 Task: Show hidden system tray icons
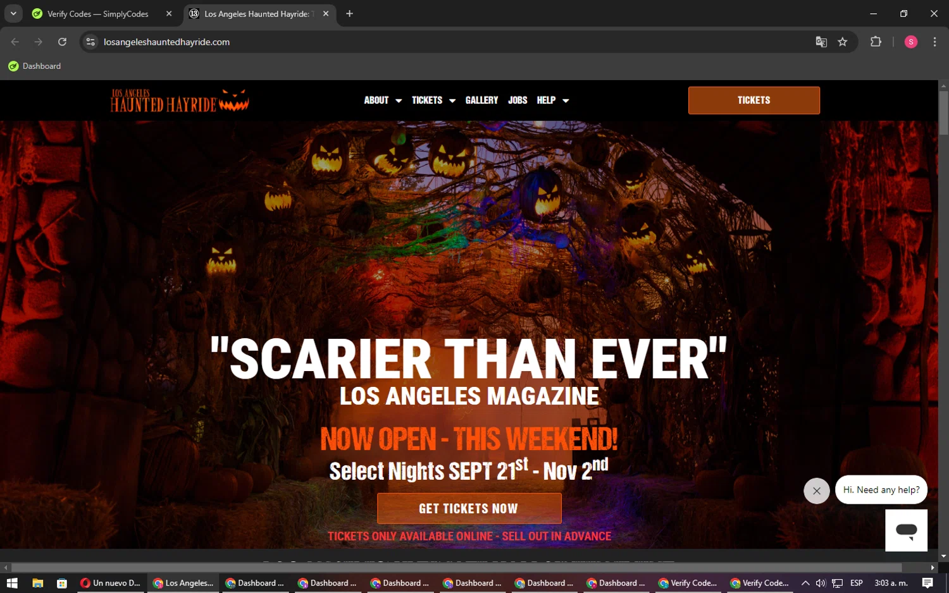805,583
